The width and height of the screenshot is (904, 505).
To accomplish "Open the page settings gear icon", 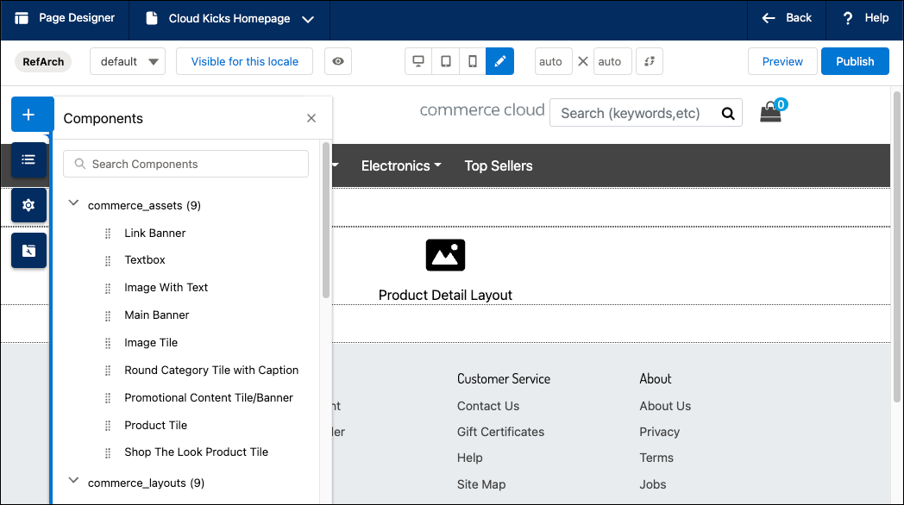I will (28, 205).
